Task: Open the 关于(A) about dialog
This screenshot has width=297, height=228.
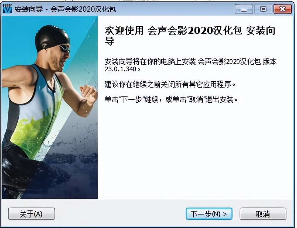Action: point(32,214)
